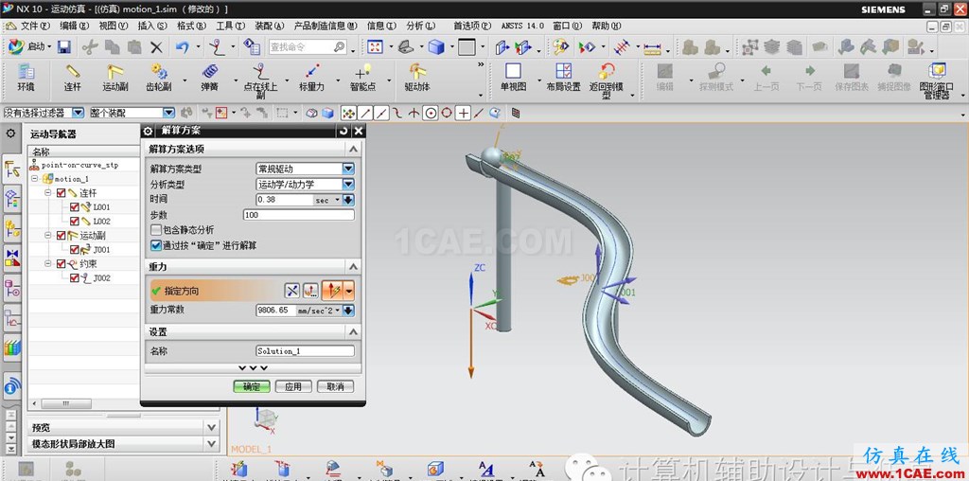Open the 工具 menu
Image resolution: width=969 pixels, height=481 pixels.
230,26
